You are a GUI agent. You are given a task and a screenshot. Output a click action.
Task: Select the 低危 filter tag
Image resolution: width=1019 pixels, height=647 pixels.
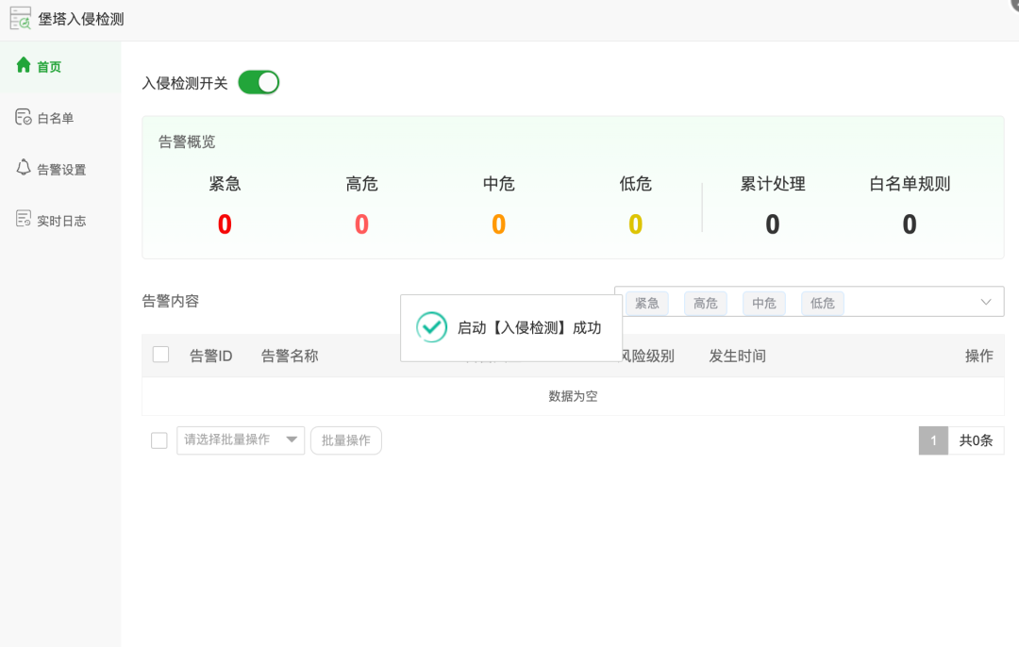point(822,303)
